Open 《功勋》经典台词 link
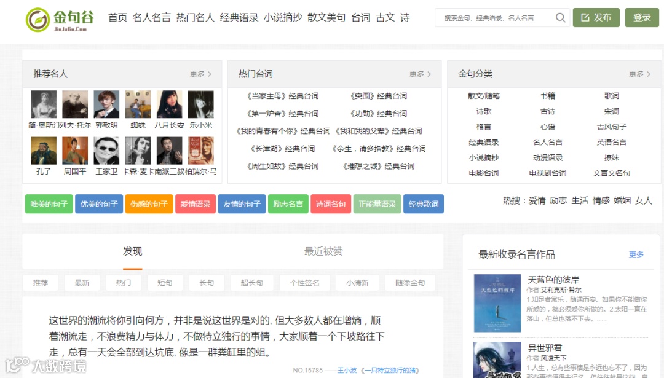The height and width of the screenshot is (378, 664). [x=379, y=114]
